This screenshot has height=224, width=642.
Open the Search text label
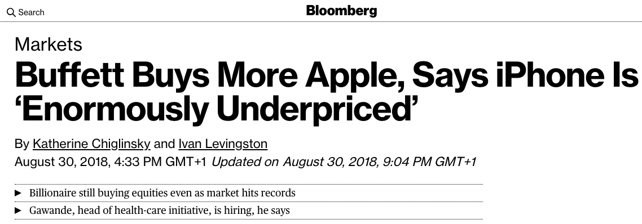(x=31, y=12)
